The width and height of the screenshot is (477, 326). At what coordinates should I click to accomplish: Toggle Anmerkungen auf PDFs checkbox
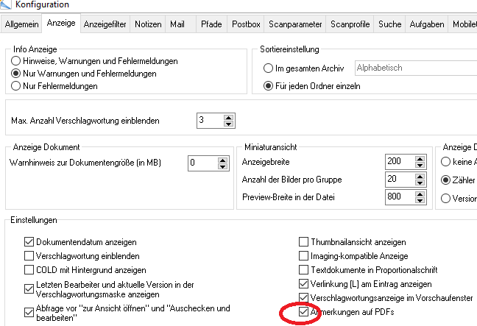[x=304, y=312]
